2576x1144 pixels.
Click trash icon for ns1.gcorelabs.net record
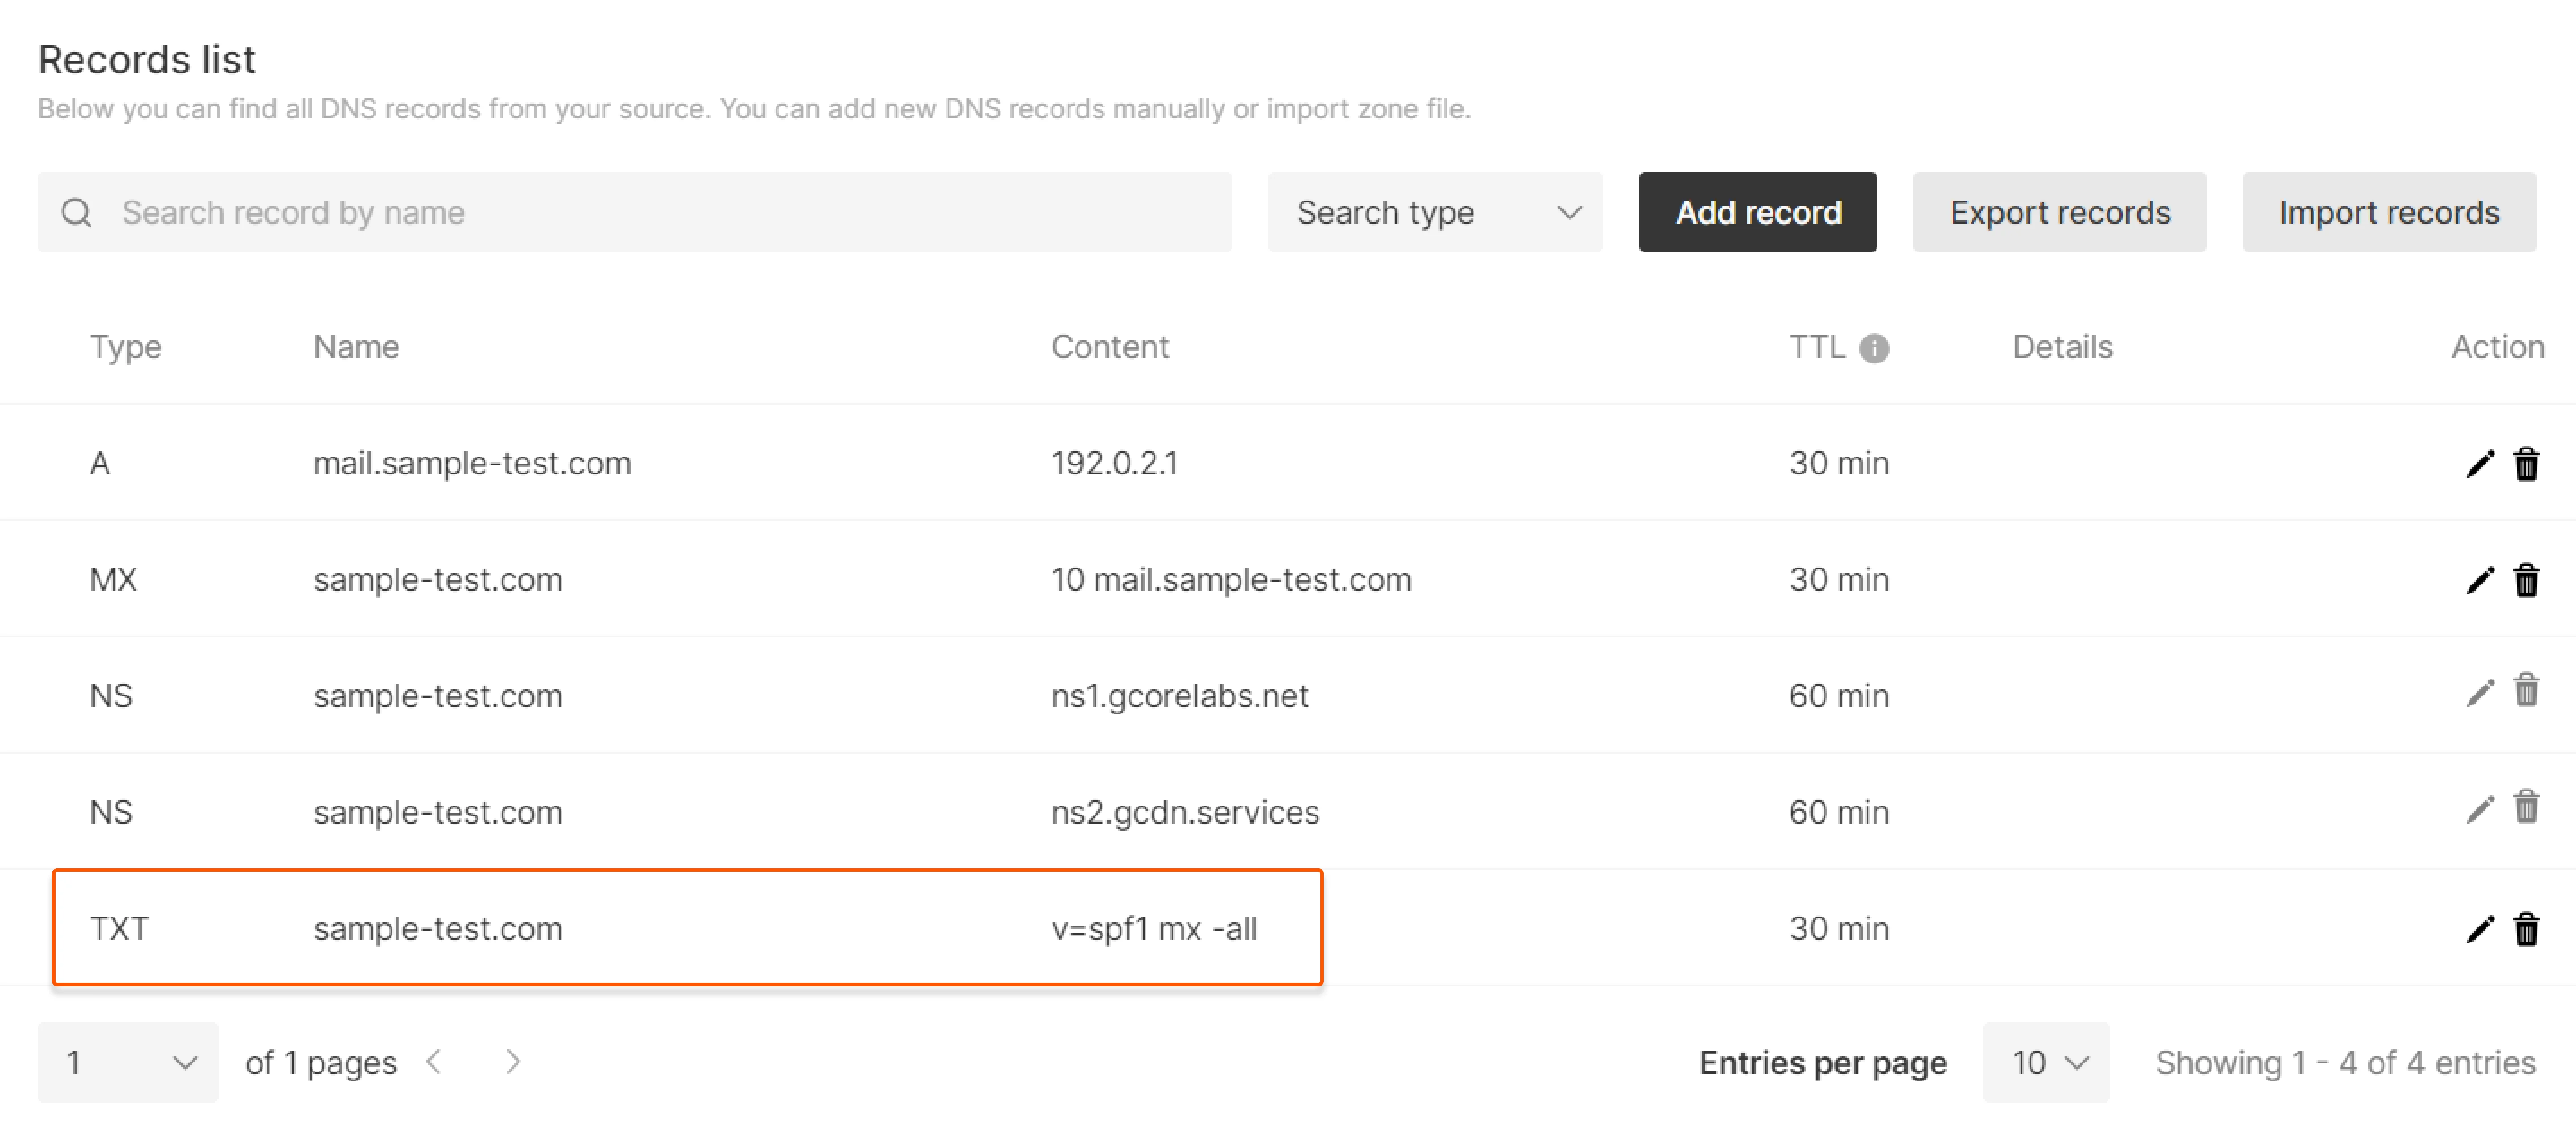[x=2526, y=691]
